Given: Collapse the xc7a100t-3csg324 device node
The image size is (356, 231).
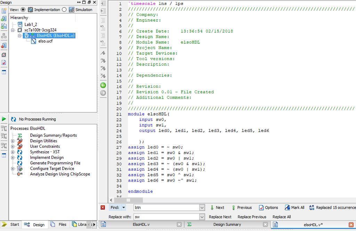Looking at the screenshot, I should point(13,30).
